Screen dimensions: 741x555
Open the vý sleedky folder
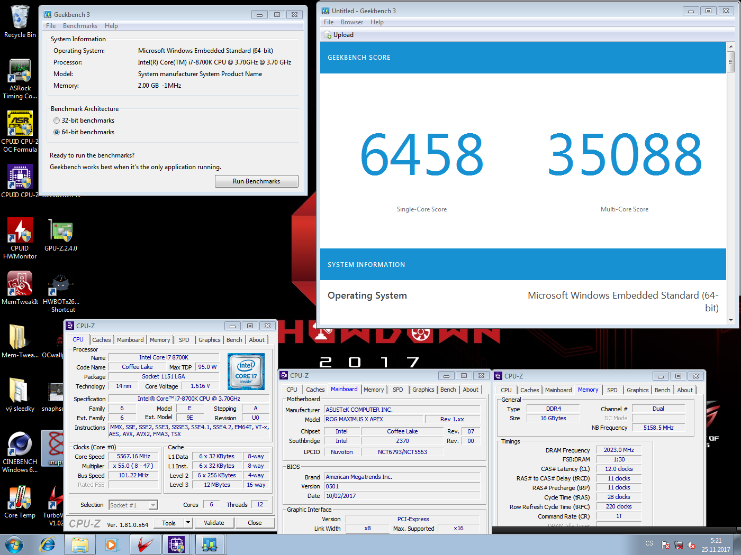20,394
